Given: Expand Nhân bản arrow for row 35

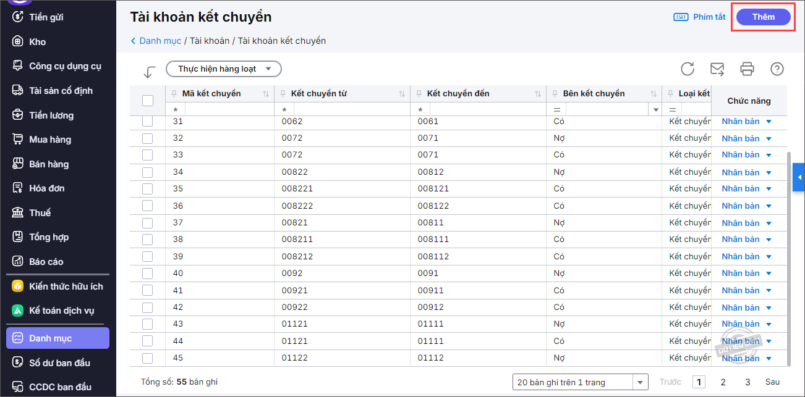Looking at the screenshot, I should pos(769,189).
